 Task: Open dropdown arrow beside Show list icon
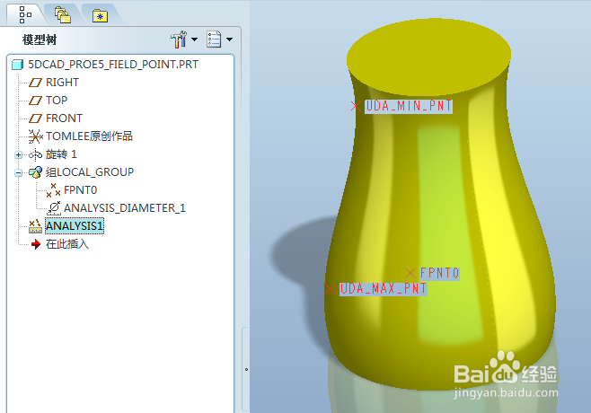pyautogui.click(x=229, y=40)
